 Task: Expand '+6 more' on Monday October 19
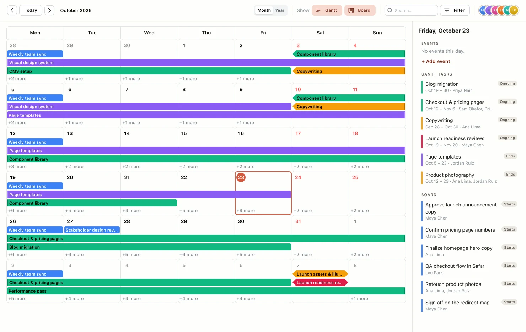coord(17,211)
